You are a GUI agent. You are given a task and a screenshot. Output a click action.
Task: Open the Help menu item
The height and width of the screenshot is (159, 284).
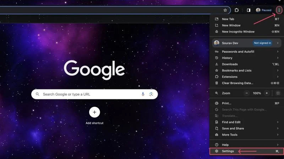pyautogui.click(x=247, y=145)
